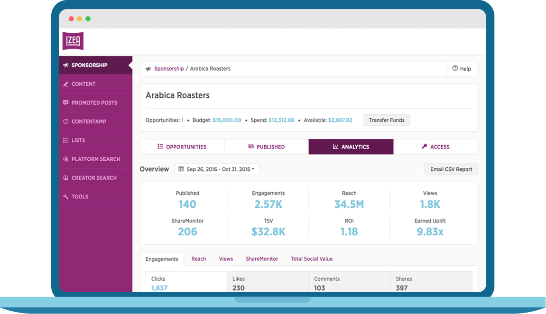The height and width of the screenshot is (314, 546).
Task: Click the Sponsorship megaphone icon in sidebar
Action: pyautogui.click(x=65, y=65)
